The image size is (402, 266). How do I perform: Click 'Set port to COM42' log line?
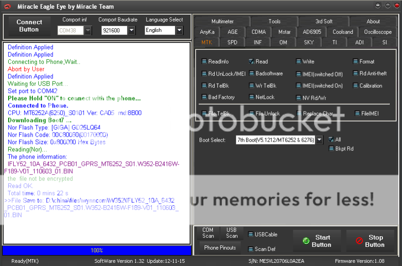coord(32,91)
